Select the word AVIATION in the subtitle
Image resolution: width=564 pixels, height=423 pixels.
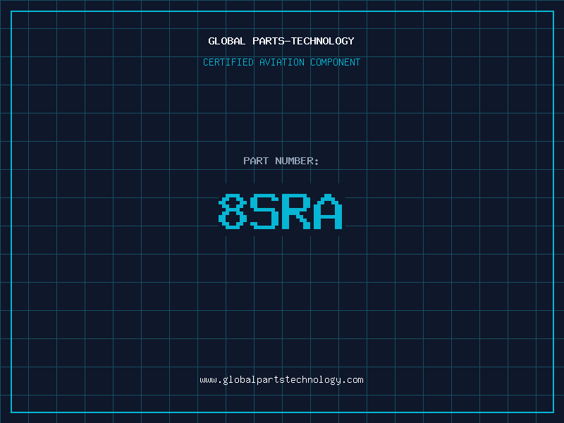tap(282, 62)
